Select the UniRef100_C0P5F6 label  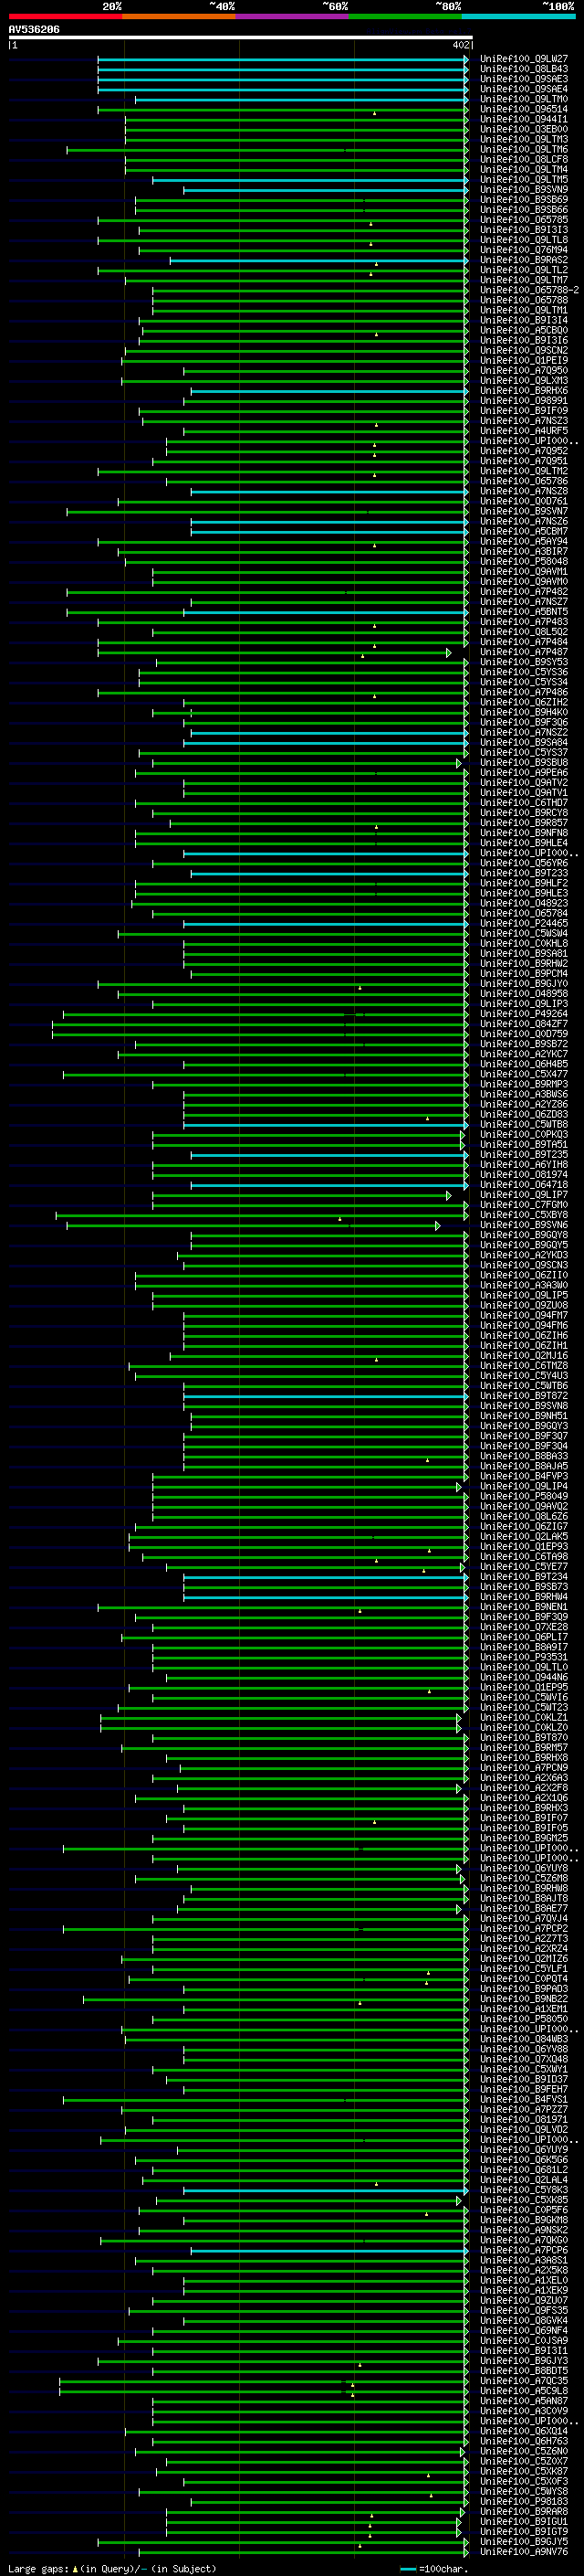tap(523, 2211)
